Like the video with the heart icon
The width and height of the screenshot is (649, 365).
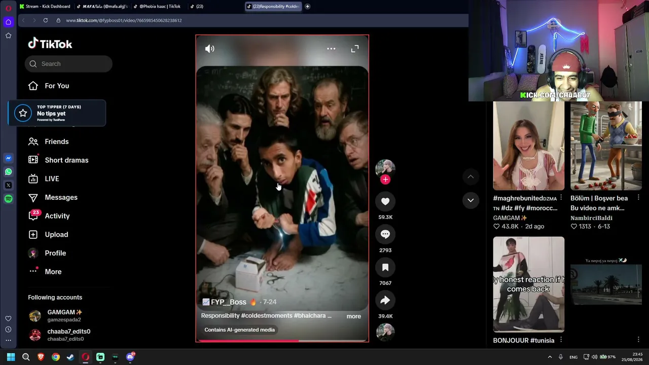[x=385, y=202]
